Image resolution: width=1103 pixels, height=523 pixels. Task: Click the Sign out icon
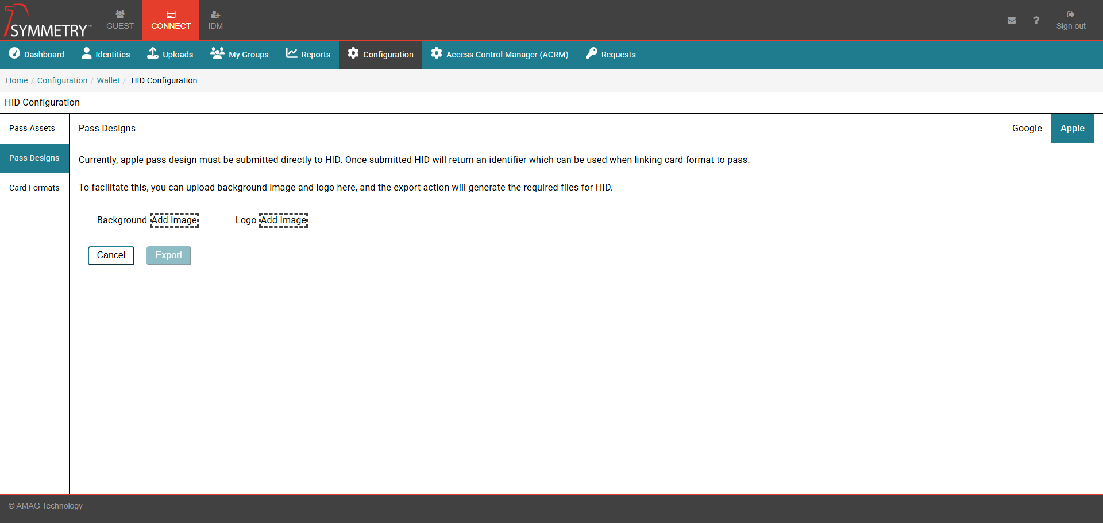click(1071, 14)
